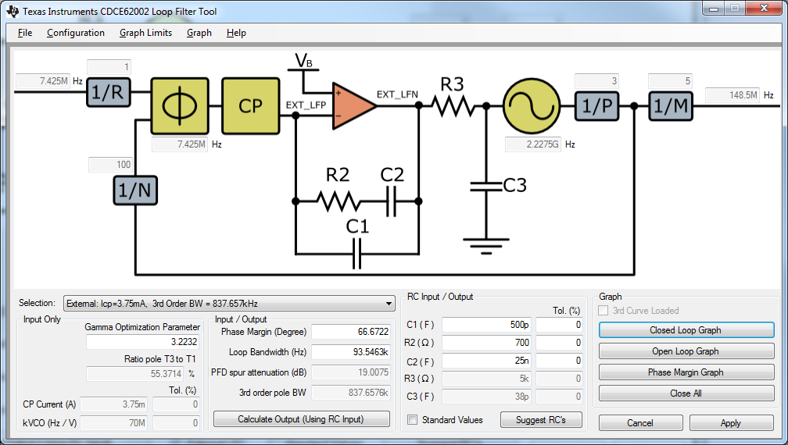Click the Gamma Optimization Parameter field
788x445 pixels.
point(143,342)
